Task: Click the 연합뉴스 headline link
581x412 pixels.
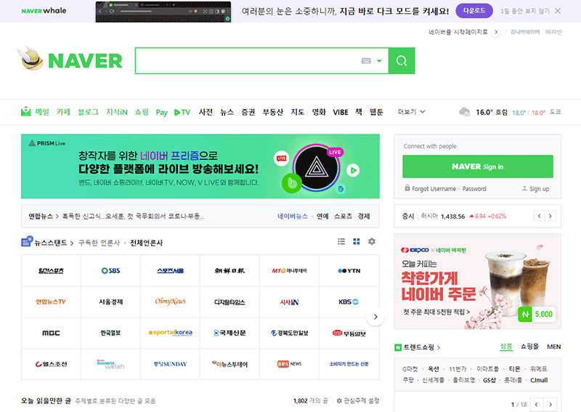Action: coord(134,216)
